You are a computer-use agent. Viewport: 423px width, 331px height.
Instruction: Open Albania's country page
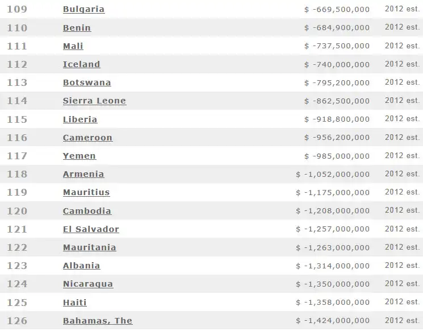click(x=81, y=266)
